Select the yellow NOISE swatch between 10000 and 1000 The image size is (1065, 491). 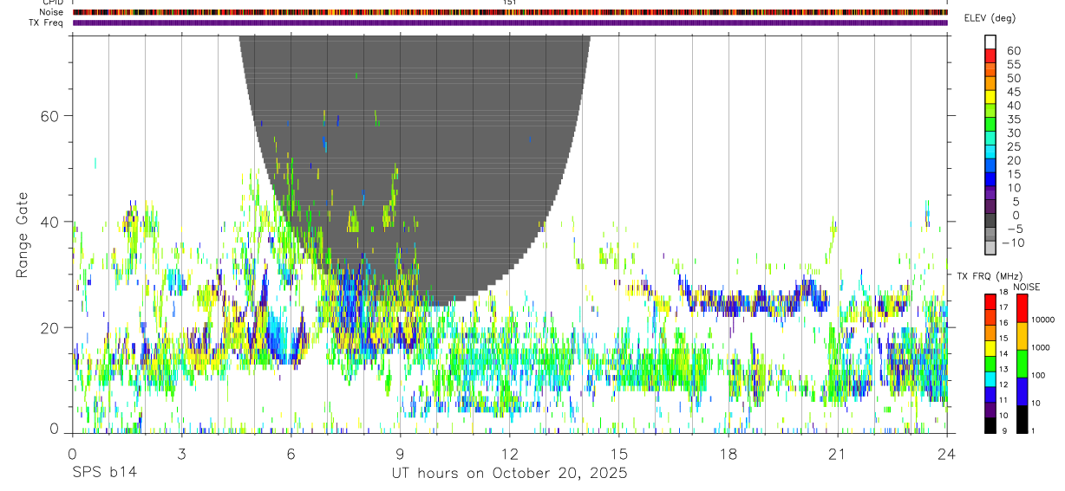tap(1022, 336)
